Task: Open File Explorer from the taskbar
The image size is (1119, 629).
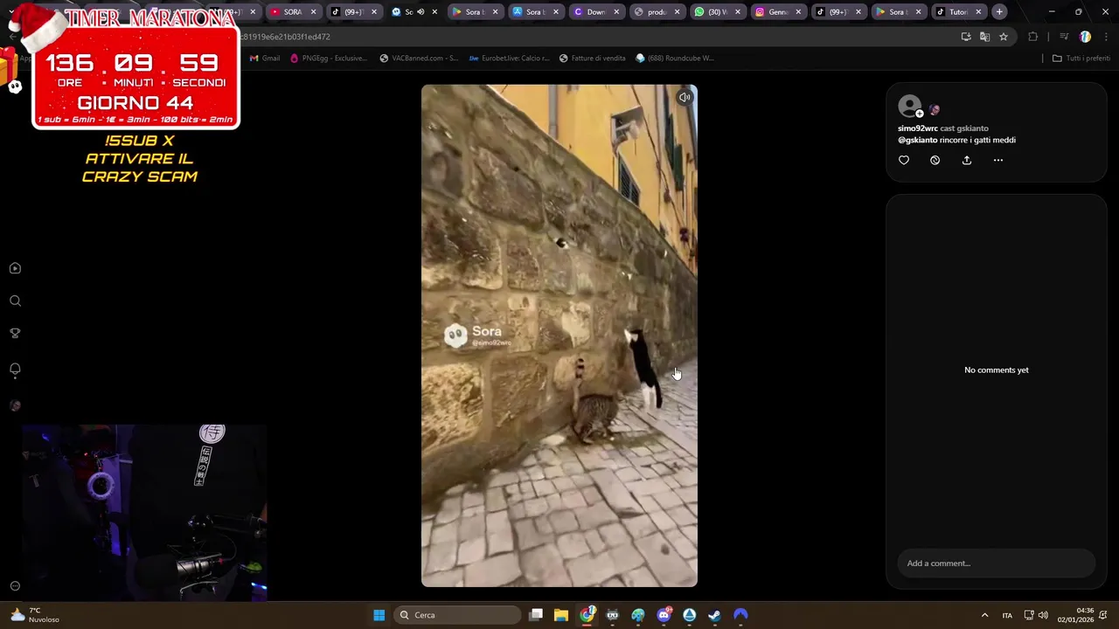Action: click(x=561, y=615)
